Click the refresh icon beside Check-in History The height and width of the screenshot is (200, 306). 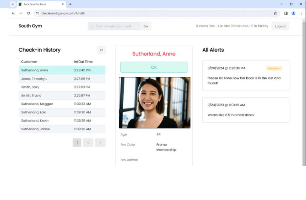pos(101,50)
